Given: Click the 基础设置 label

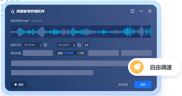Looking at the screenshot, I should (x=16, y=53).
